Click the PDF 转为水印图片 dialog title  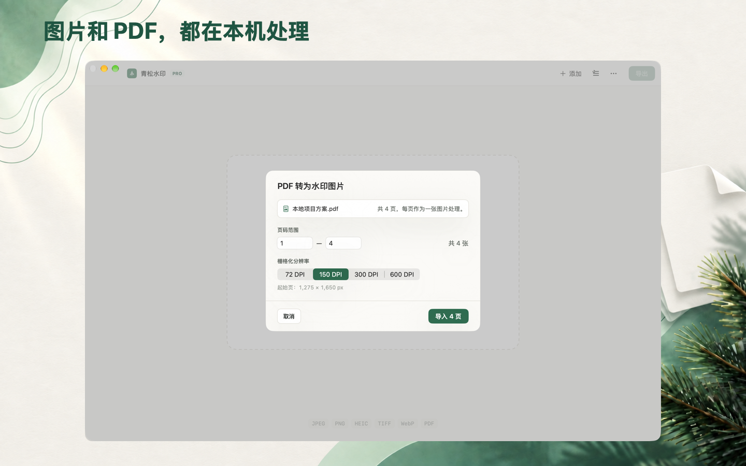[x=310, y=186]
